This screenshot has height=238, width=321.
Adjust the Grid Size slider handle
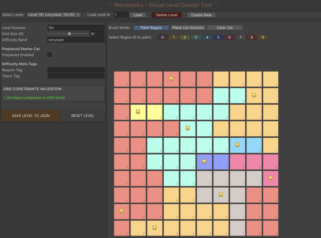point(69,34)
